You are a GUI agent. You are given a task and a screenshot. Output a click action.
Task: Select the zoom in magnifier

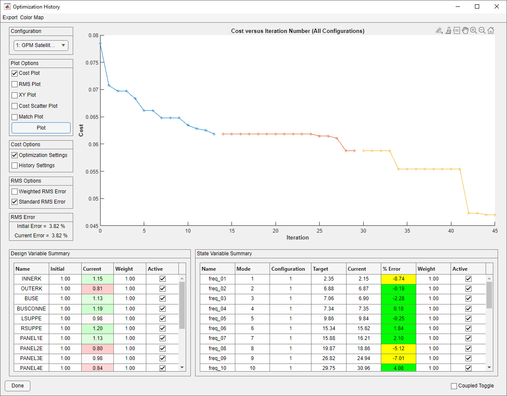474,30
